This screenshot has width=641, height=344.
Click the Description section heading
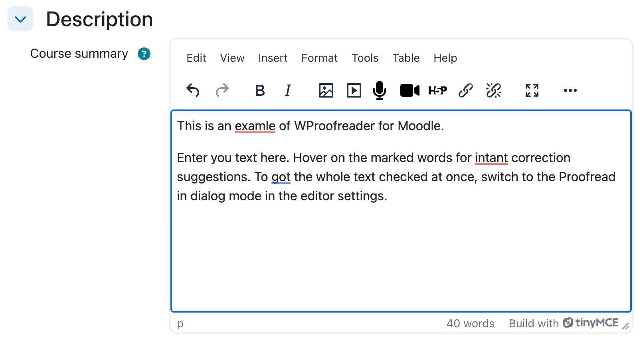point(99,19)
